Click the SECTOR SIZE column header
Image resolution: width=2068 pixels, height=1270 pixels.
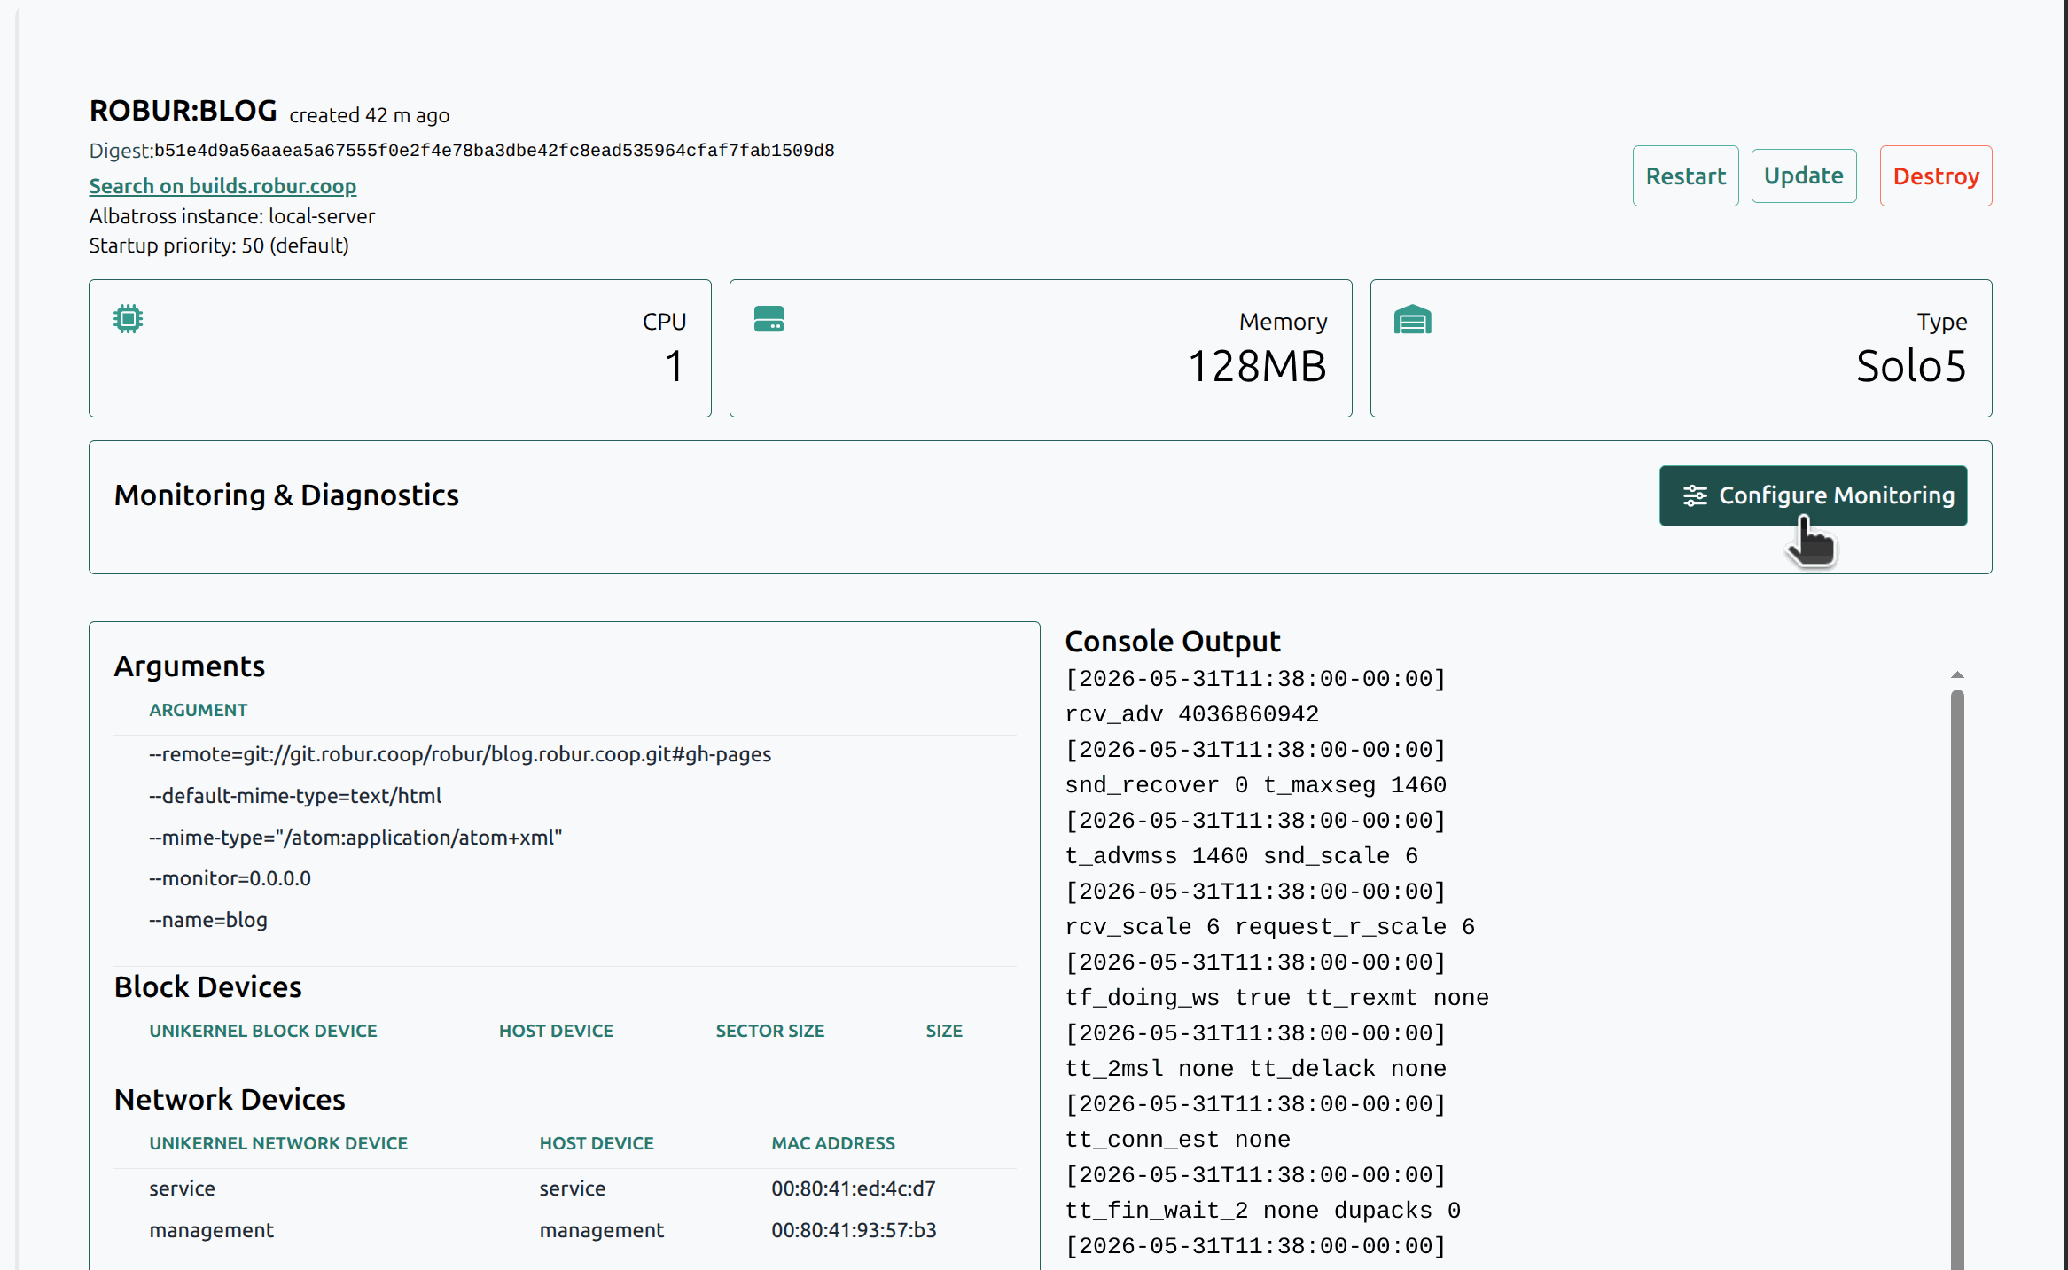[769, 1031]
